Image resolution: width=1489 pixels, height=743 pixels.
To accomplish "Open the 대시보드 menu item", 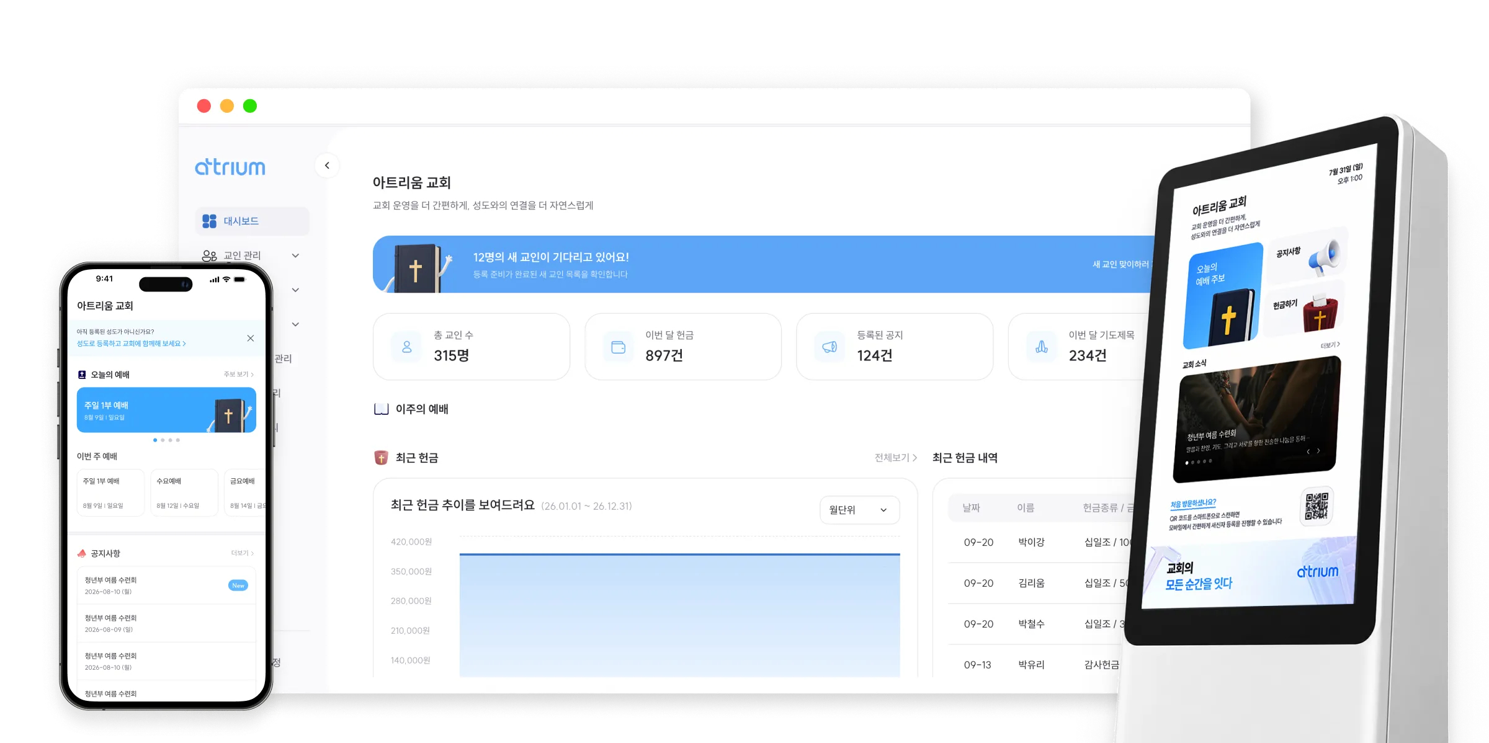I will (x=252, y=221).
